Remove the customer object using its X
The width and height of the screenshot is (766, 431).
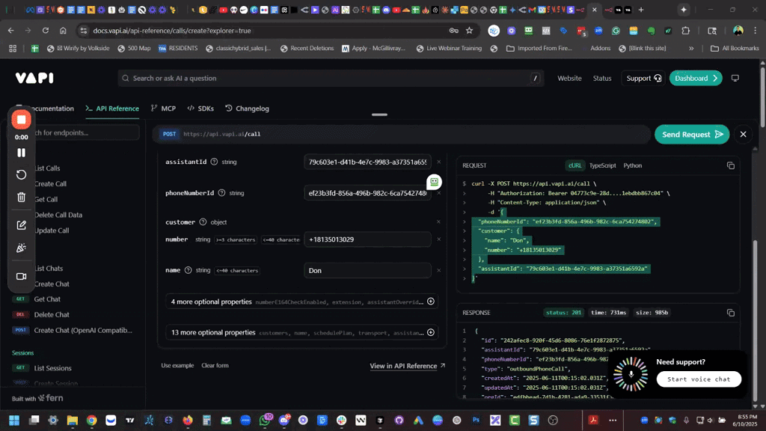439,222
